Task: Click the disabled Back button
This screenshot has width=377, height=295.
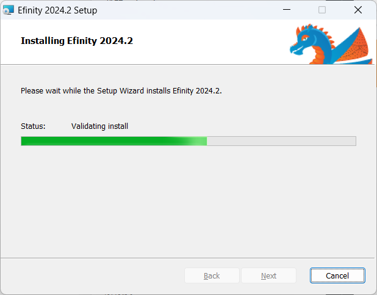Action: (x=212, y=275)
